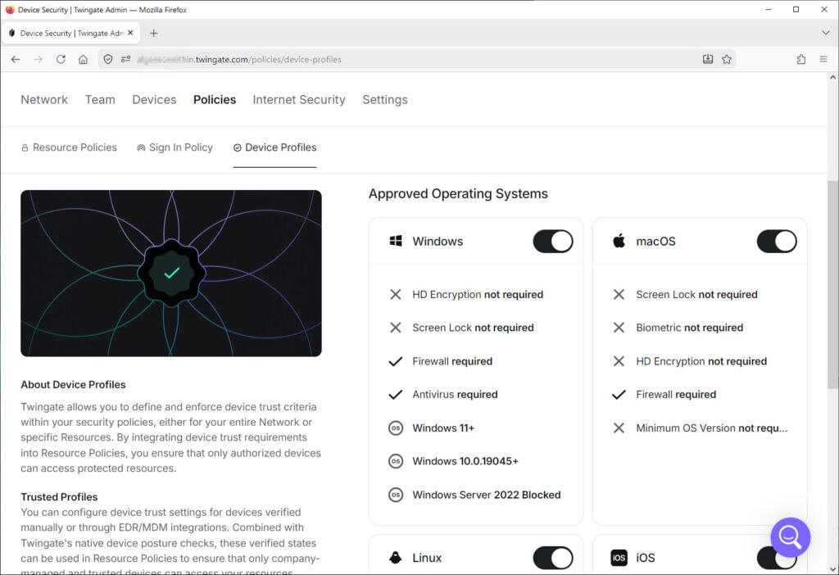Click X icon beside Windows HD Encryption

pyautogui.click(x=396, y=295)
